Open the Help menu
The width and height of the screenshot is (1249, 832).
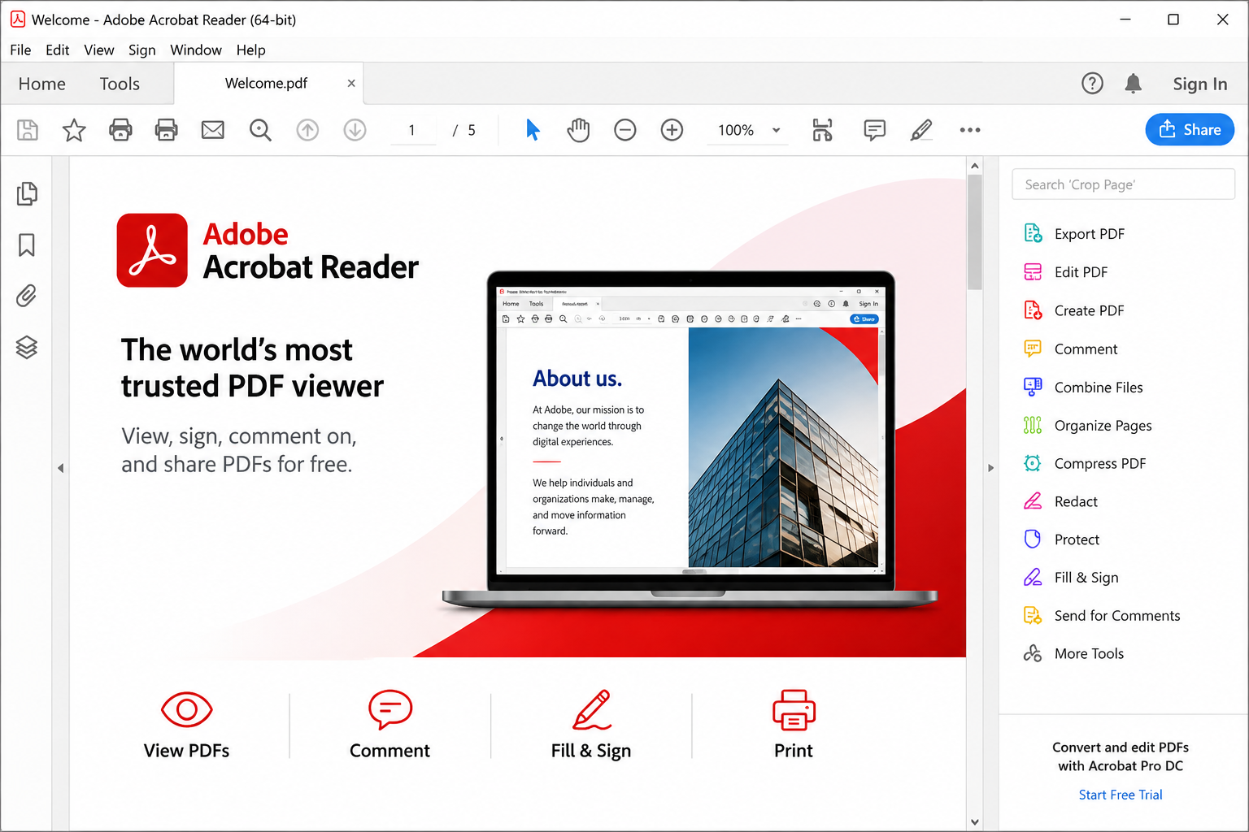251,50
